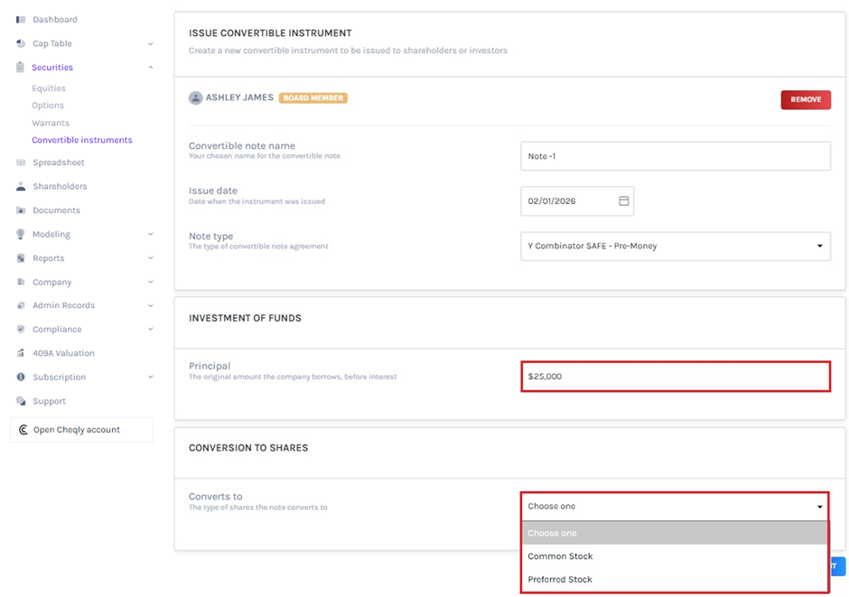Click the Open Cheqly account button

(x=81, y=430)
